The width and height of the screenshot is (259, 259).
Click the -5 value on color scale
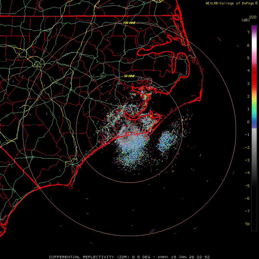pyautogui.click(x=247, y=186)
